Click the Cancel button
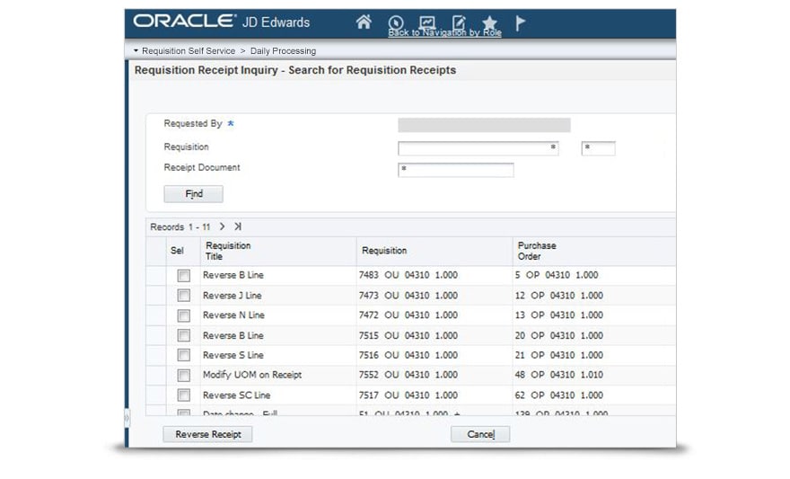This screenshot has width=790, height=479. 480,434
